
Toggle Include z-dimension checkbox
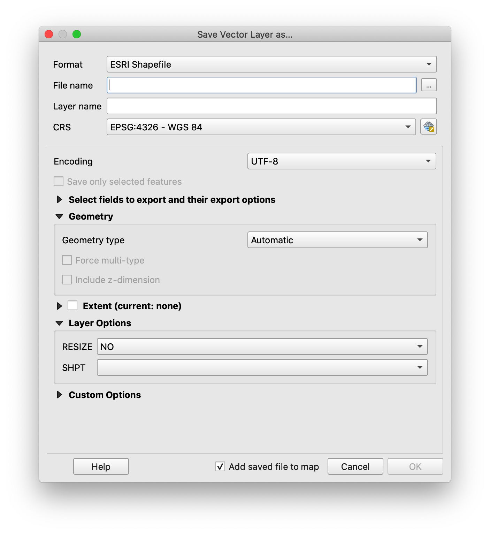pyautogui.click(x=67, y=280)
